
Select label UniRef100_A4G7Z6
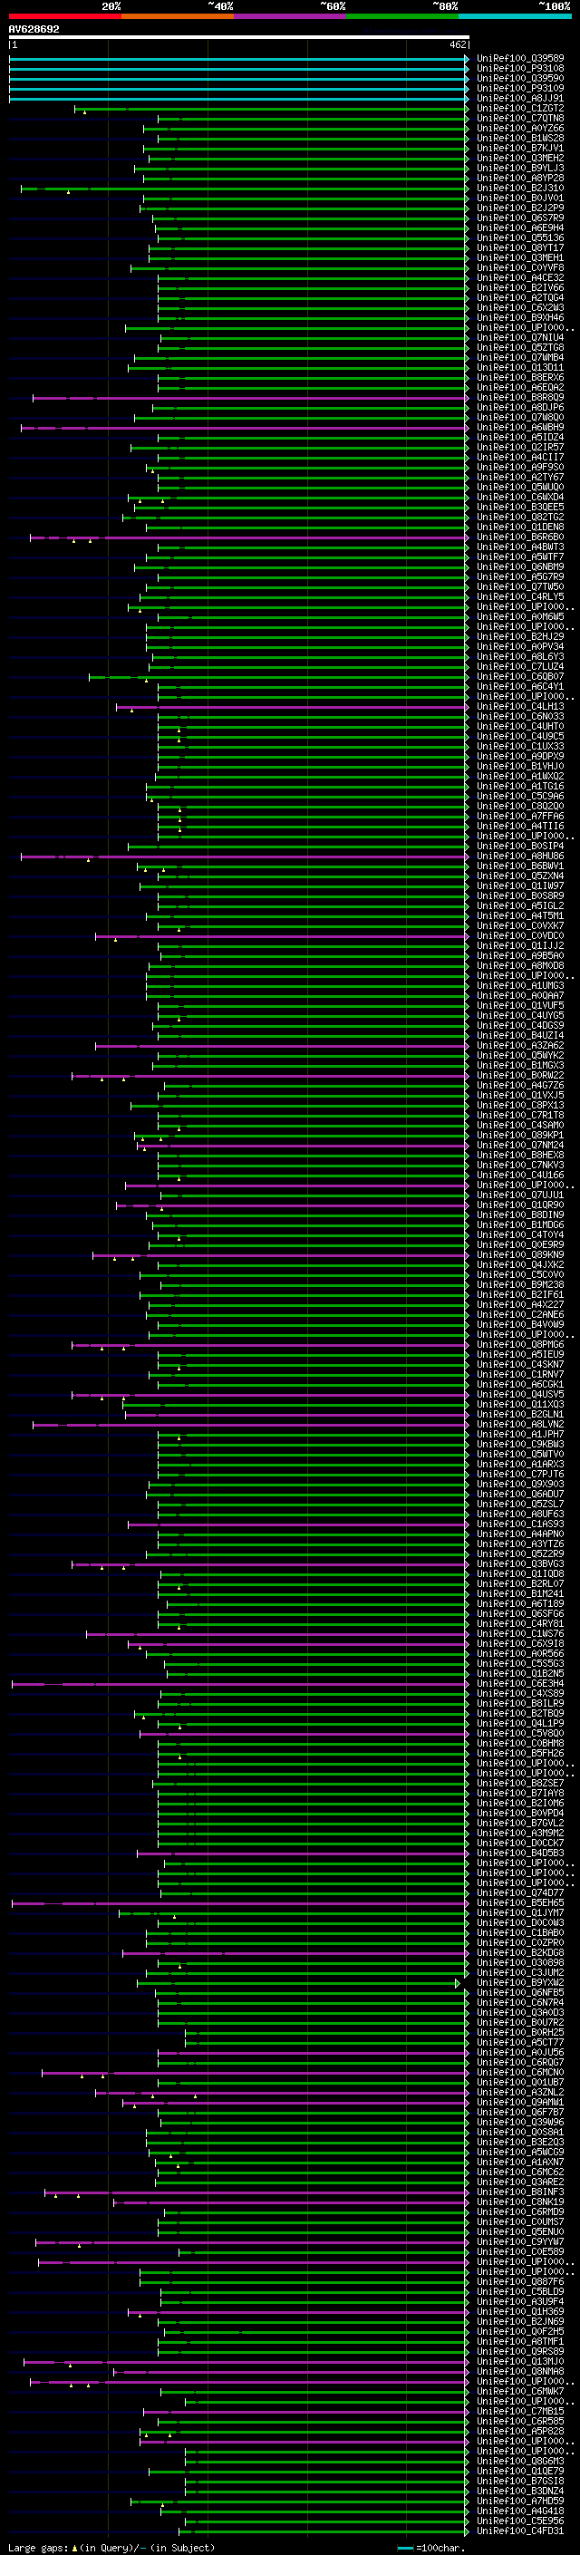(x=520, y=1085)
